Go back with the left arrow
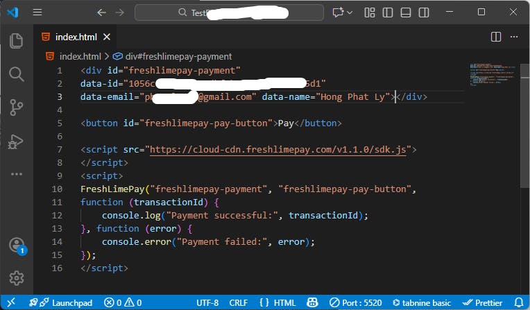Viewport: 530px width, 310px height. point(101,12)
